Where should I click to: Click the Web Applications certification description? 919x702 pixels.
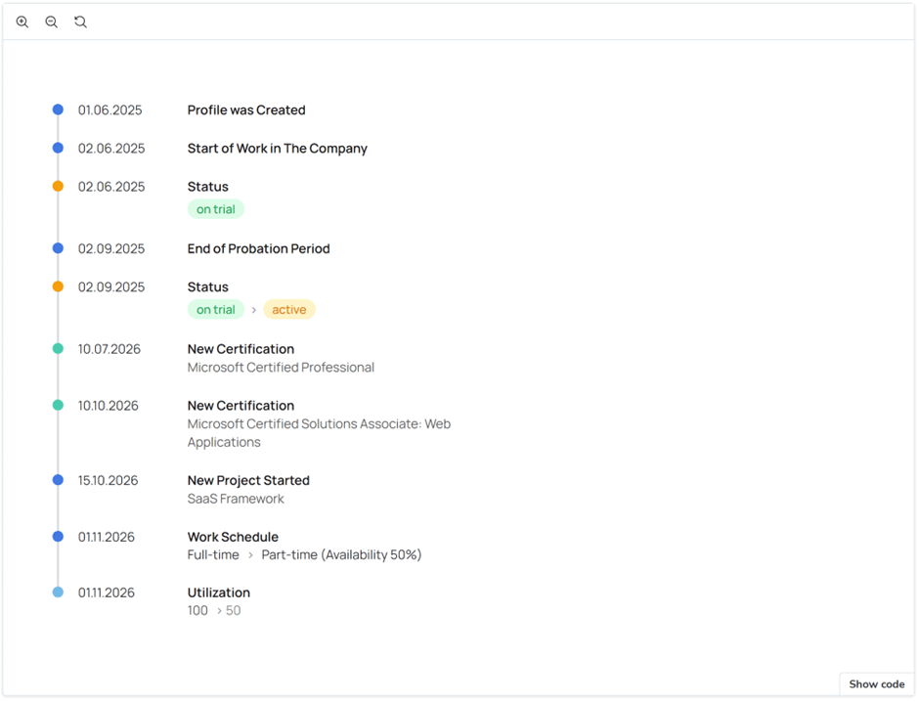(x=319, y=433)
